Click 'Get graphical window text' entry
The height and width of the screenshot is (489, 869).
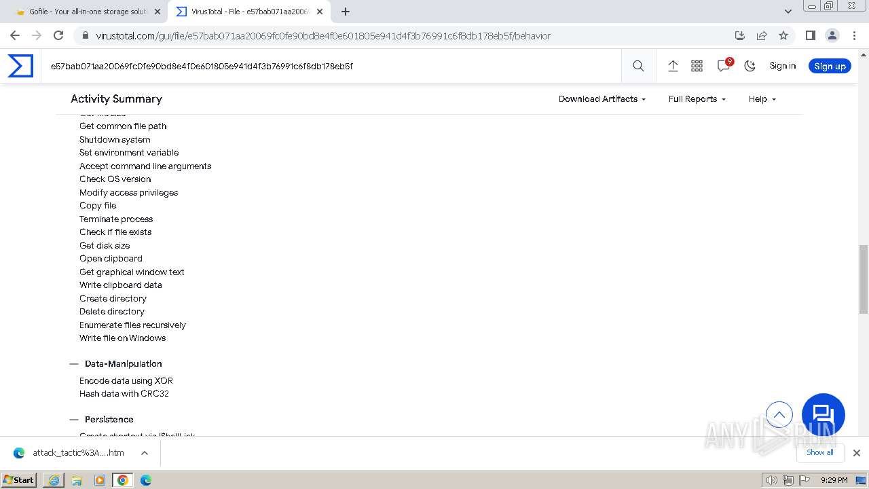tap(132, 272)
